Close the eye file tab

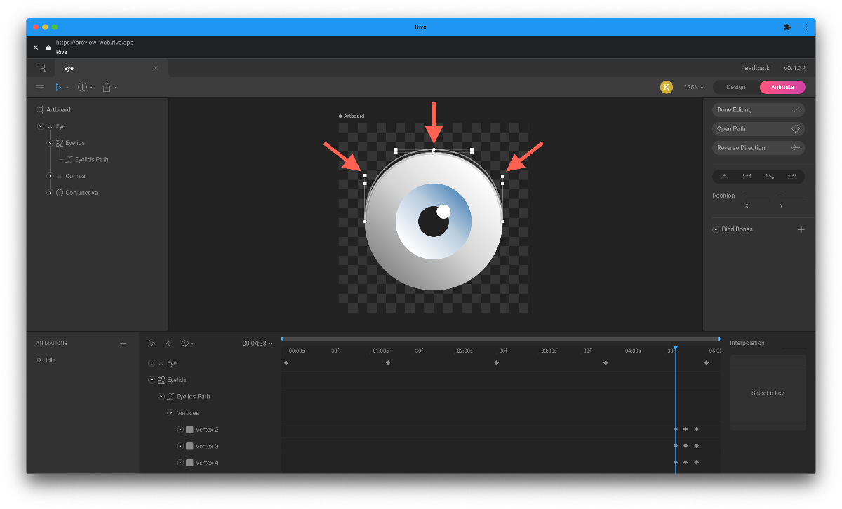coord(156,68)
